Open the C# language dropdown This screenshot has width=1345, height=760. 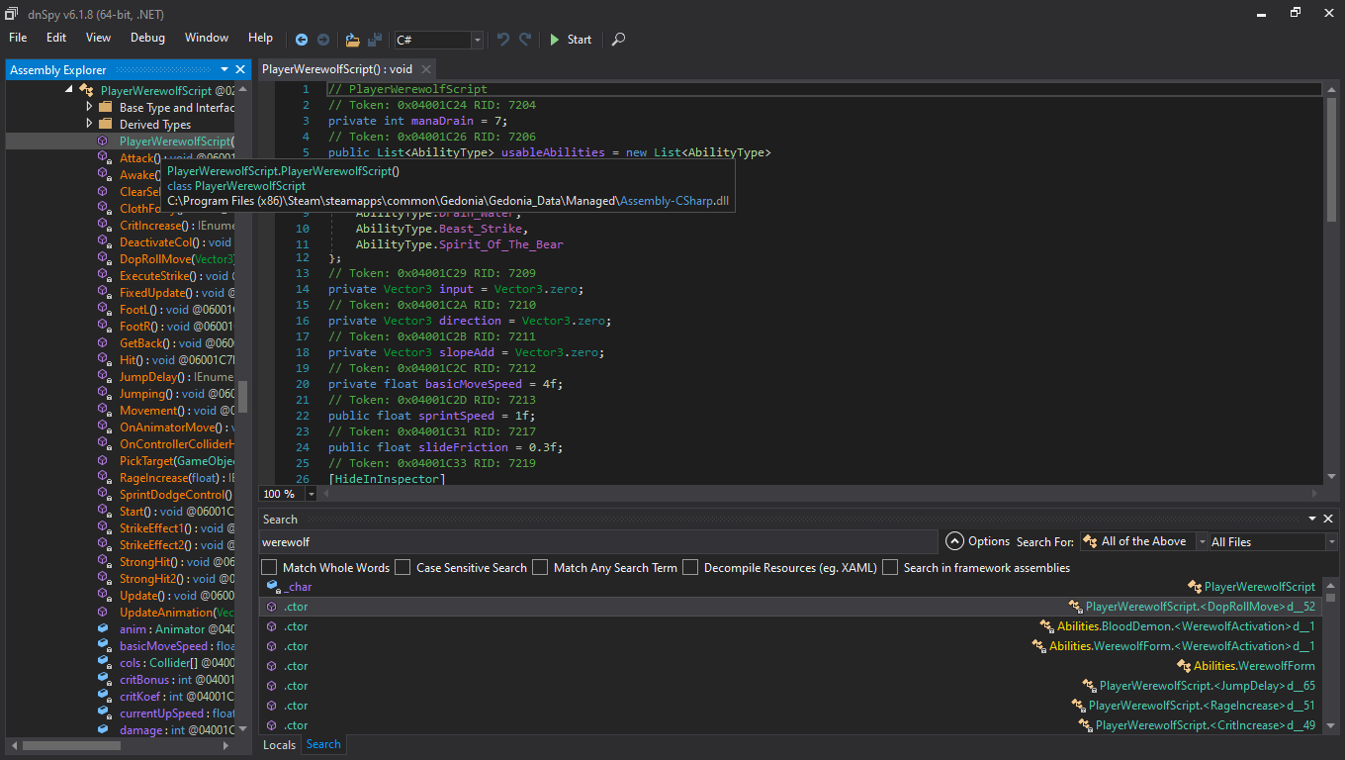click(x=478, y=40)
